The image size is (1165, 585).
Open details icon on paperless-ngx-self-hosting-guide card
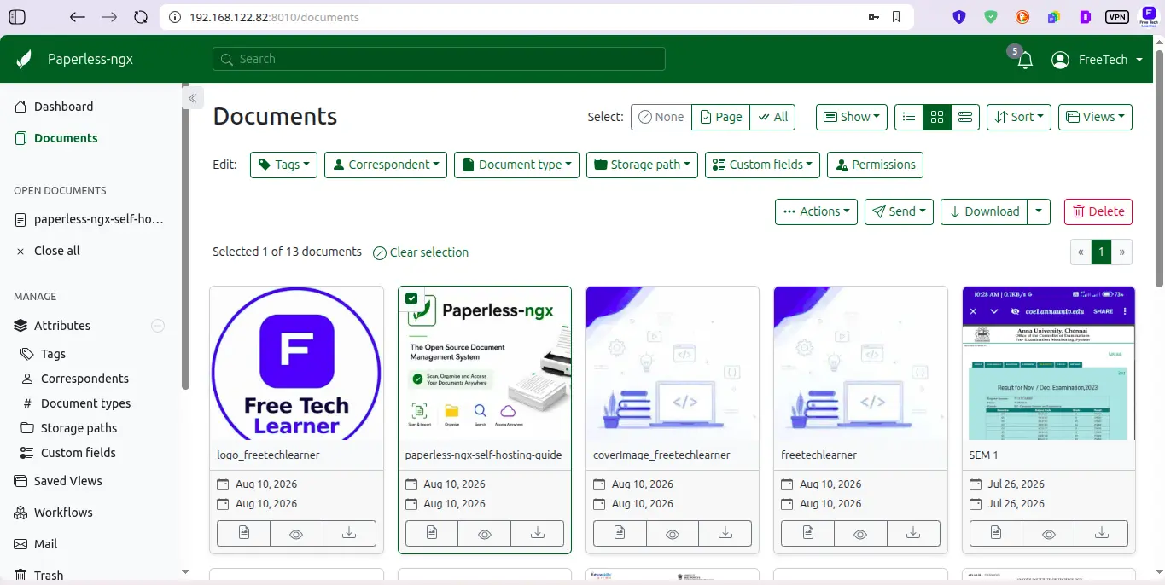[x=432, y=533]
